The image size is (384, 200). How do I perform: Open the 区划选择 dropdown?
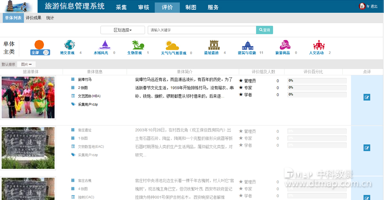(x=123, y=30)
